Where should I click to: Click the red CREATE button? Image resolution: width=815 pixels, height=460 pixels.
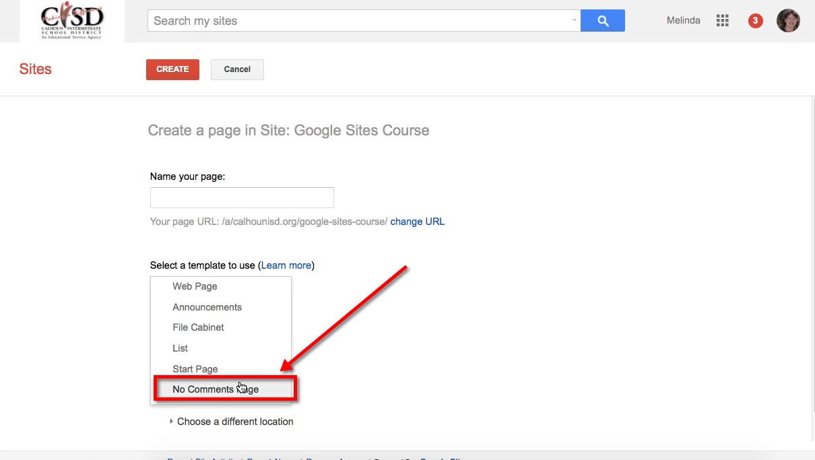[x=172, y=69]
